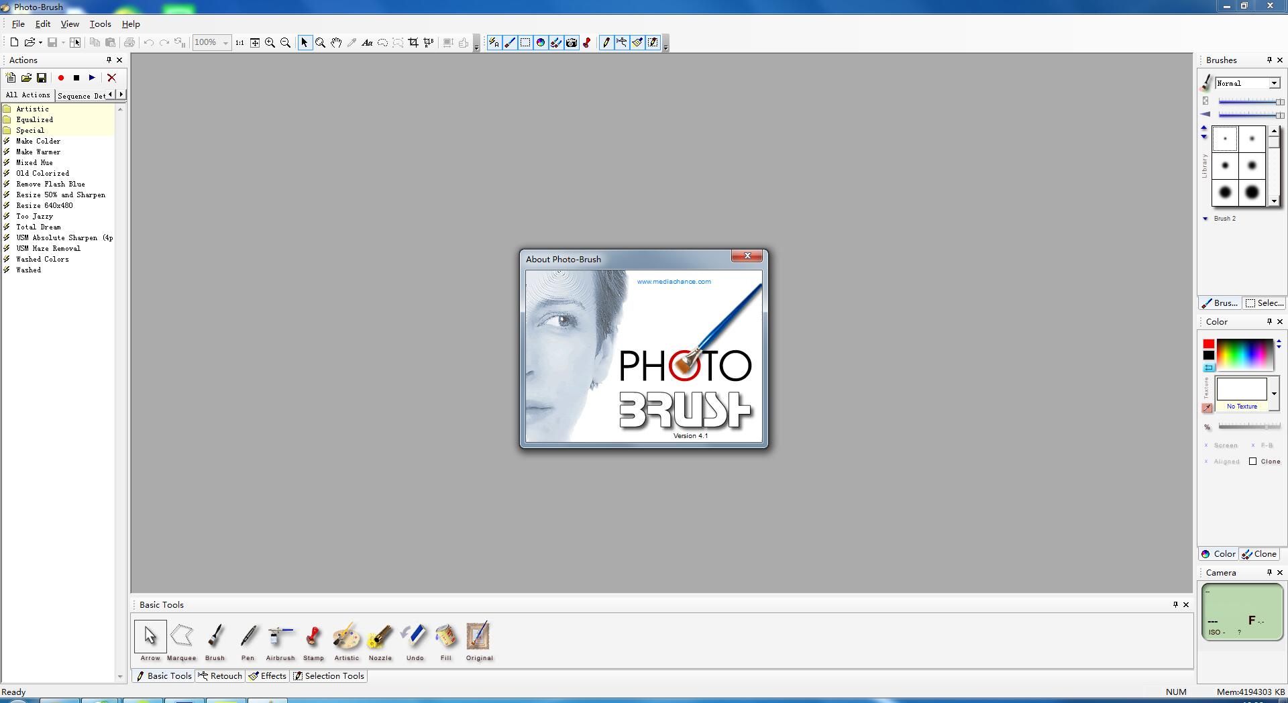The width and height of the screenshot is (1288, 703).
Task: Pin the Actions panel
Action: coord(109,60)
